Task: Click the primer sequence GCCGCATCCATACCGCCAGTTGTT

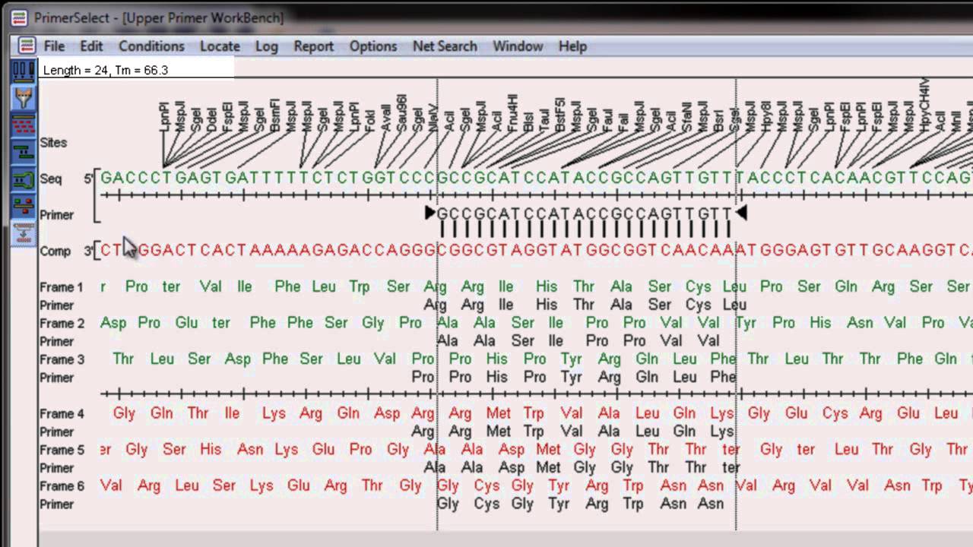Action: pos(584,214)
